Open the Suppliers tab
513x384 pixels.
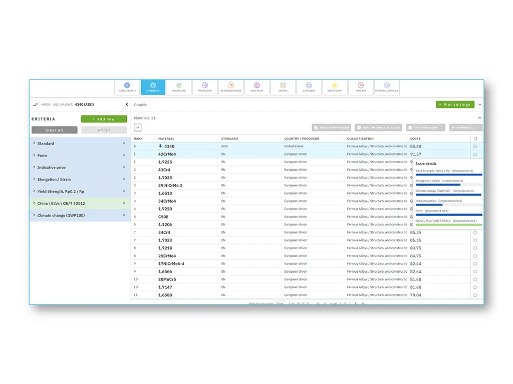[x=309, y=86]
